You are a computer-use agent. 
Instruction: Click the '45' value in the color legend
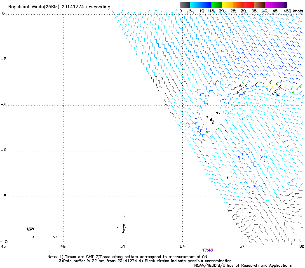pyautogui.click(x=275, y=11)
